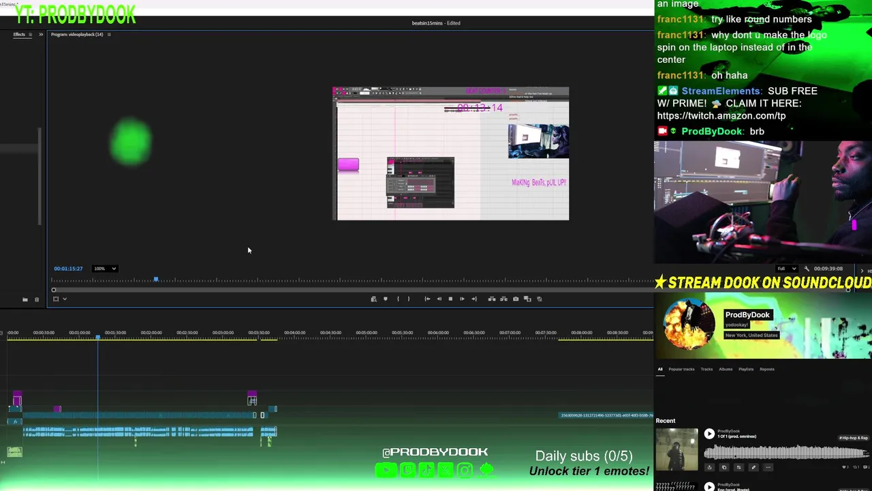The height and width of the screenshot is (491, 872).
Task: Stop playback in Program monitor
Action: [x=450, y=299]
